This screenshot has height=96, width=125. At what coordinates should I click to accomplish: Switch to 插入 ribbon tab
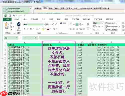[25, 19]
